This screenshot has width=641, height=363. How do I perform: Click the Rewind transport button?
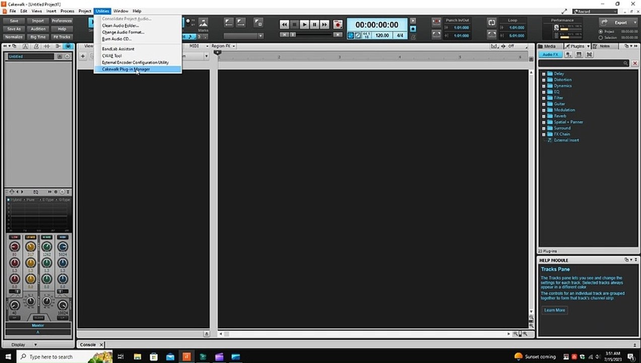pyautogui.click(x=285, y=24)
